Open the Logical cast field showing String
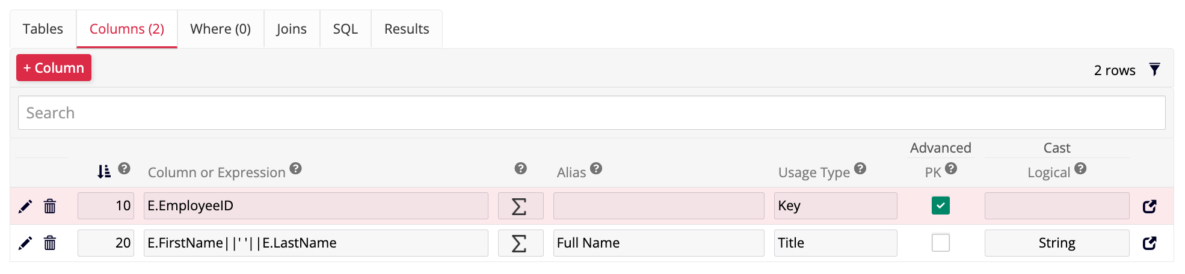 (1056, 243)
